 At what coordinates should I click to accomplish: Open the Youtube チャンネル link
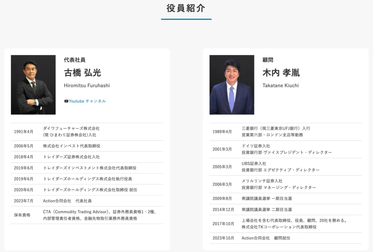[87, 101]
